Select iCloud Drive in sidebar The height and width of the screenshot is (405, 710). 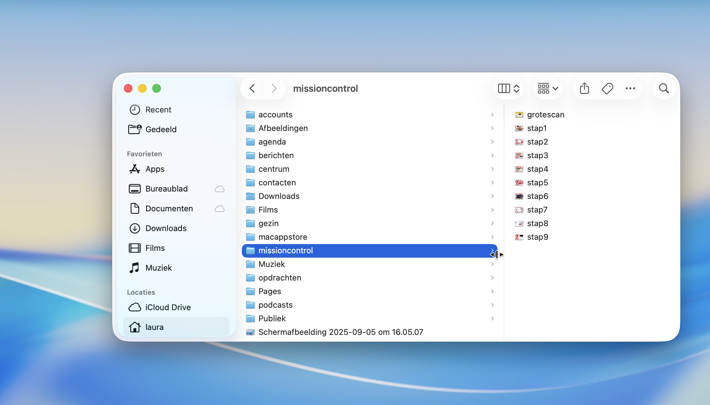pos(168,307)
